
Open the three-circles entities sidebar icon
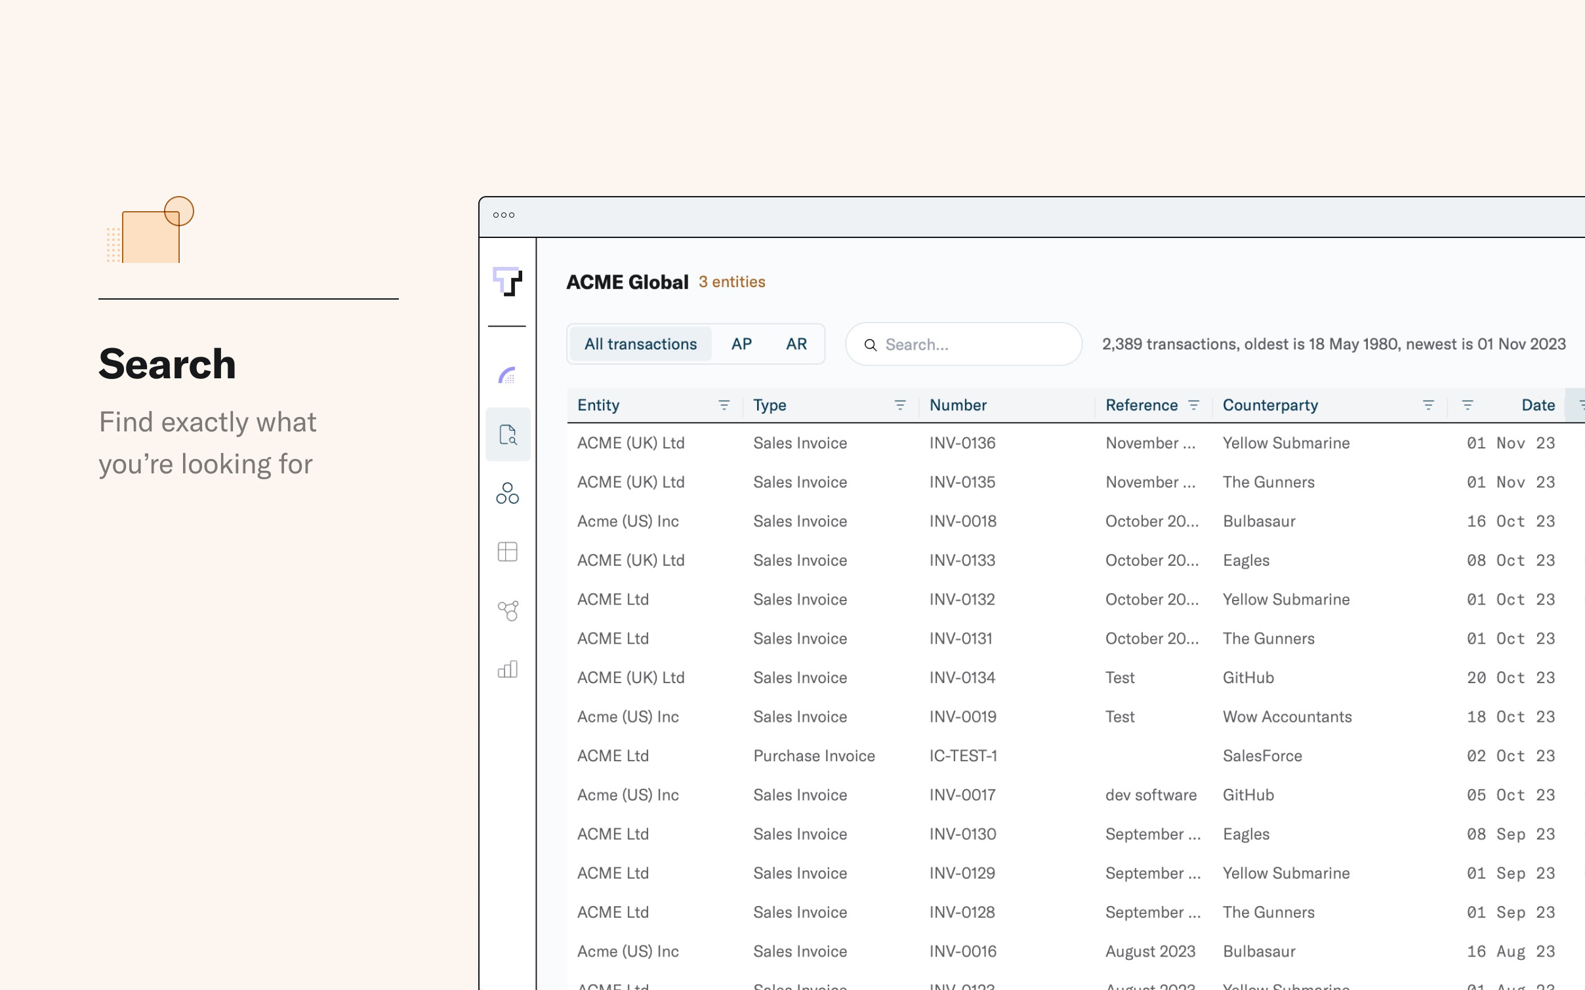click(507, 493)
